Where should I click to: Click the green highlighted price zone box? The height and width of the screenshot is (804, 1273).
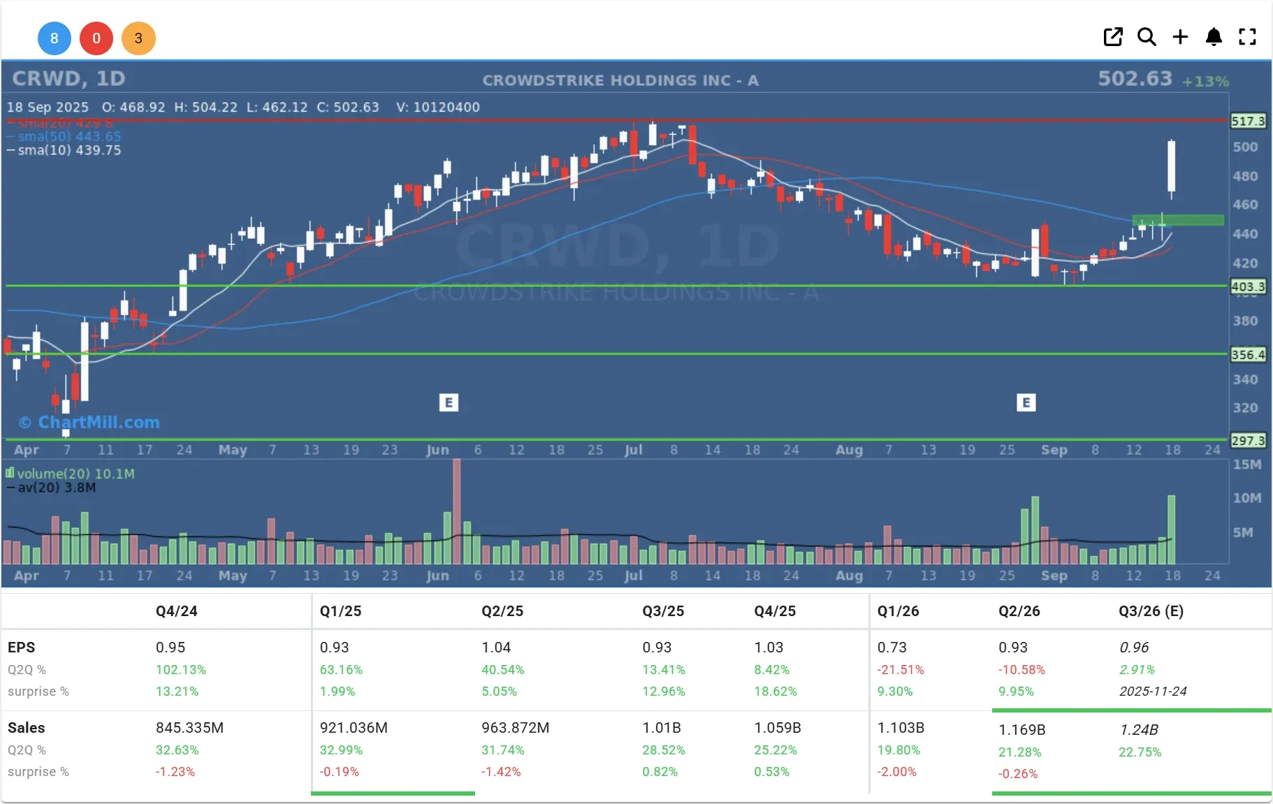click(x=1178, y=220)
